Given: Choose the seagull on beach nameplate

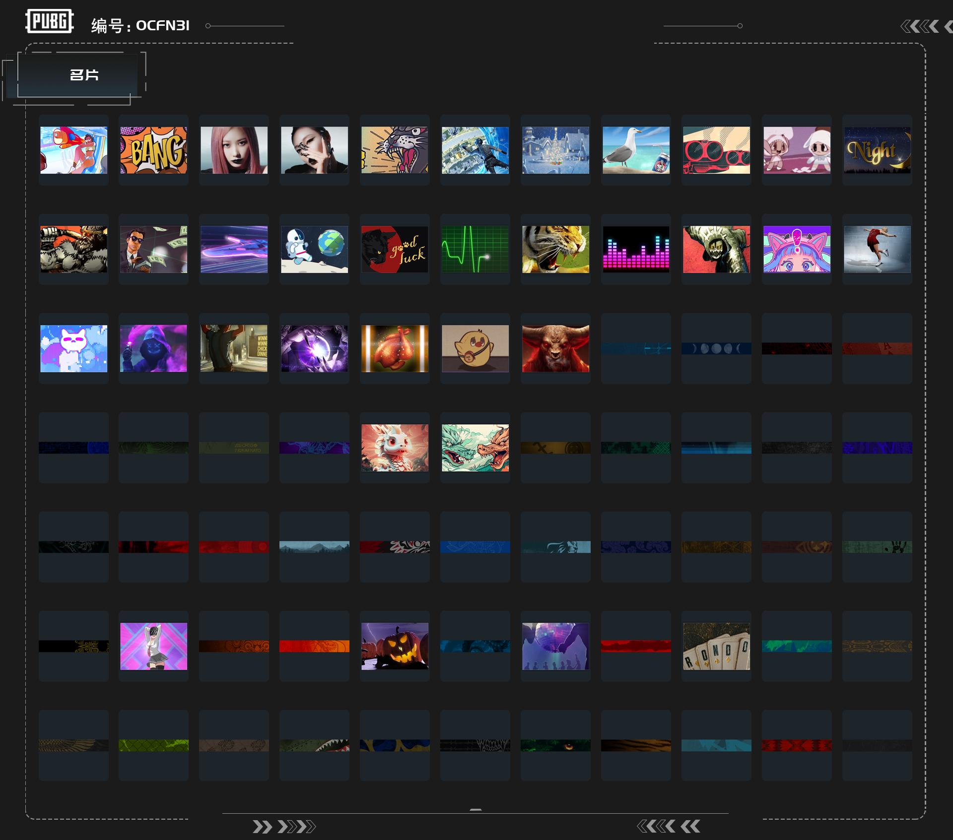Looking at the screenshot, I should [636, 150].
